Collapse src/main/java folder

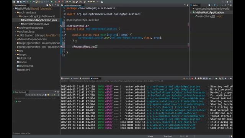click(x=15, y=13)
